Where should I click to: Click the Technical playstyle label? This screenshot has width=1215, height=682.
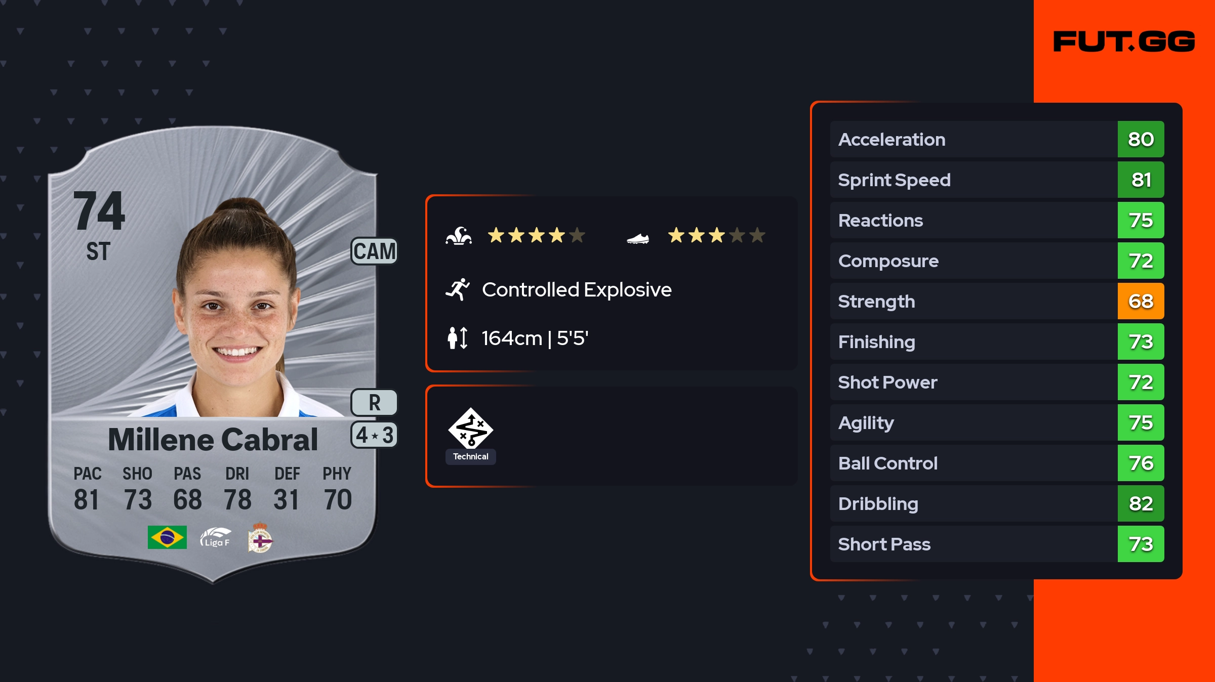(x=470, y=456)
